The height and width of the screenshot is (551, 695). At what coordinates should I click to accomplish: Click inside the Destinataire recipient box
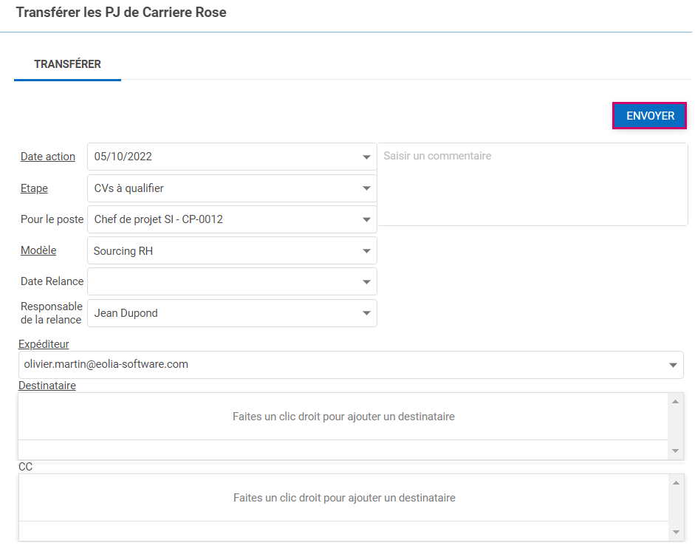point(343,417)
